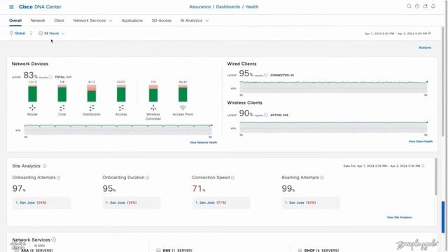
Task: Click info icon next to Wired Clients healthy
Action: coord(266,75)
